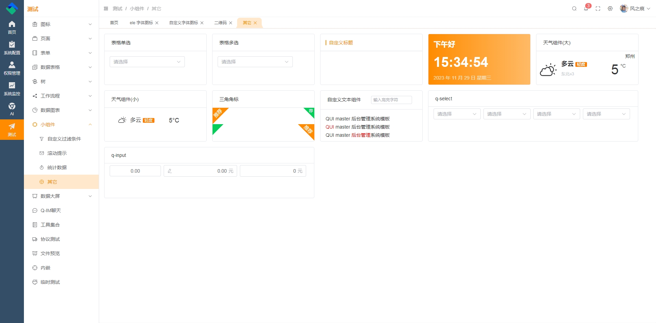This screenshot has height=323, width=656.
Task: Collapse the sidebar with the hamburger icon
Action: (x=106, y=9)
